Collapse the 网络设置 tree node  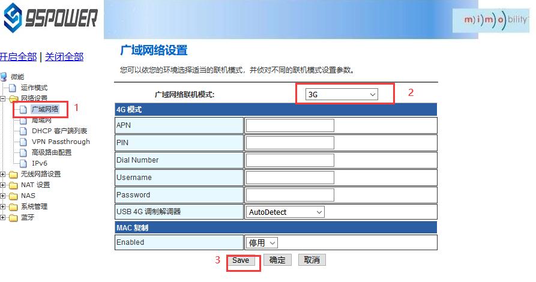3,98
